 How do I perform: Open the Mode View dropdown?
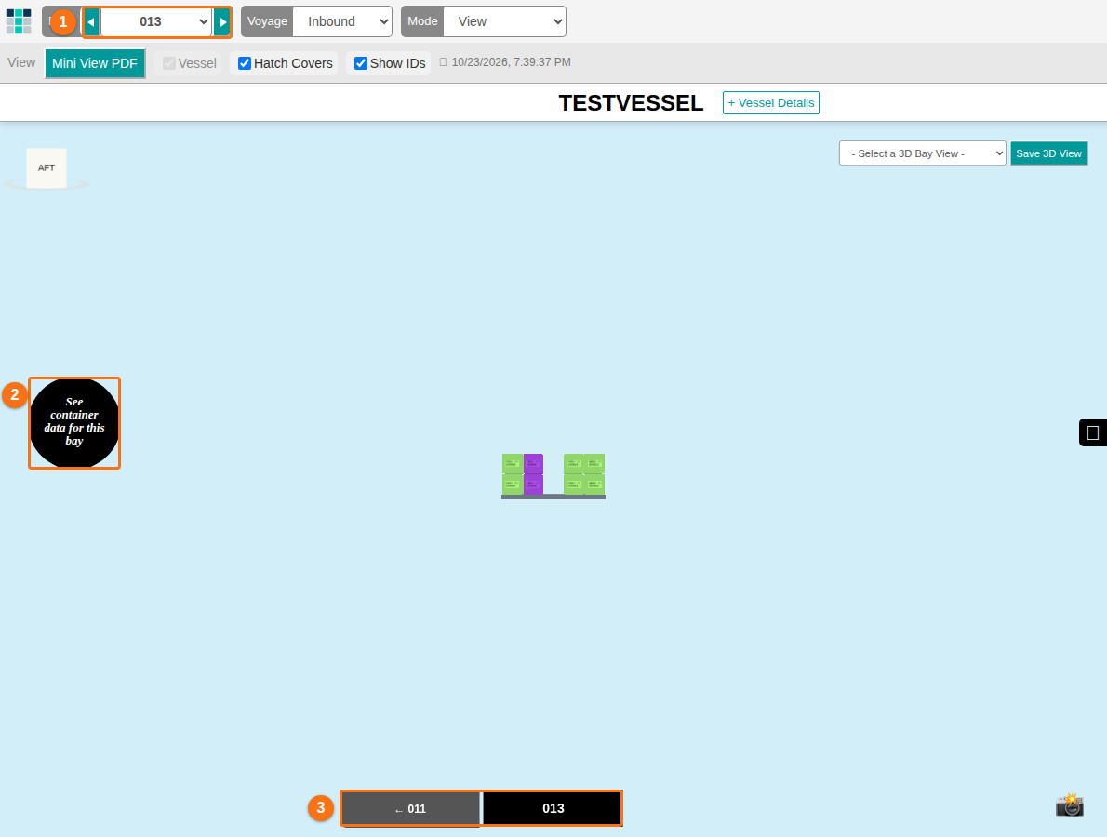(x=505, y=21)
